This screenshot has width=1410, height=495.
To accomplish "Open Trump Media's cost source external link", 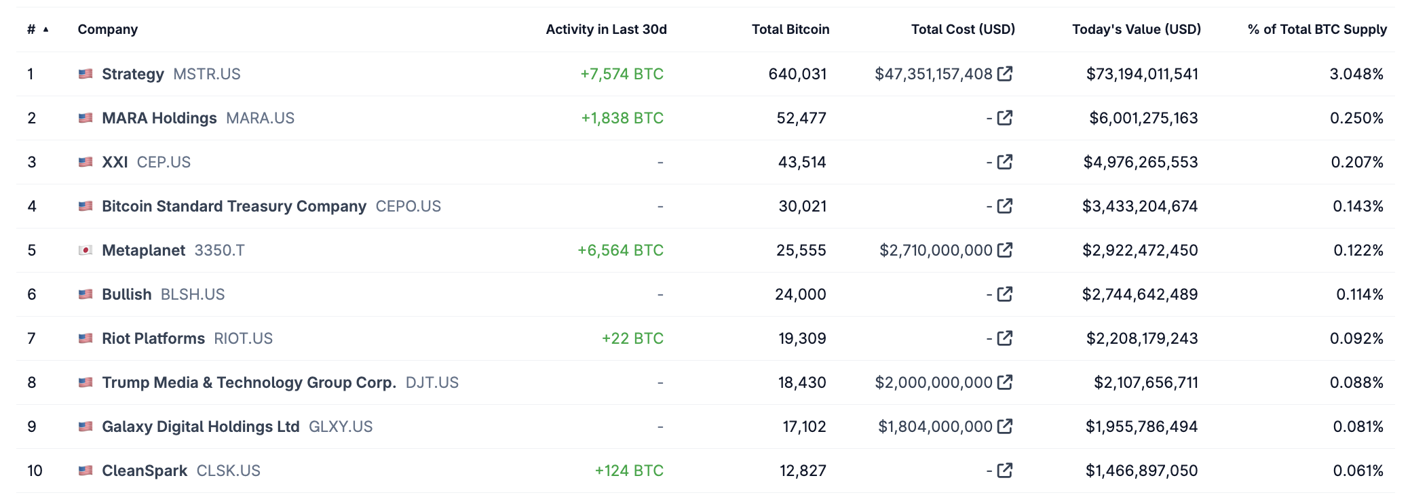I will point(1006,382).
